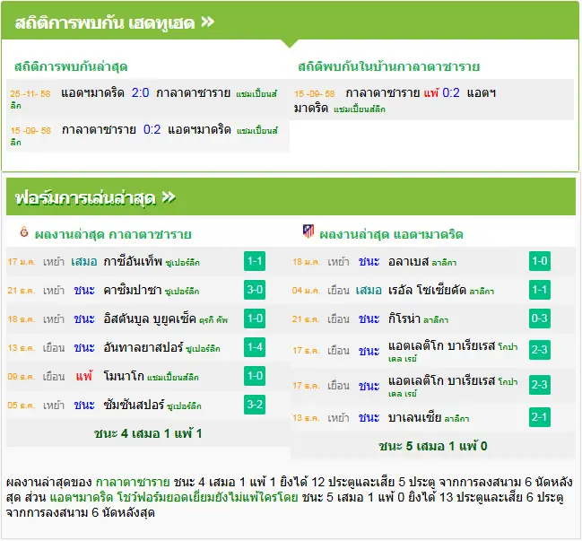Click the red แพ้ result in the โมนาโก row
582x541 pixels.
pos(84,376)
